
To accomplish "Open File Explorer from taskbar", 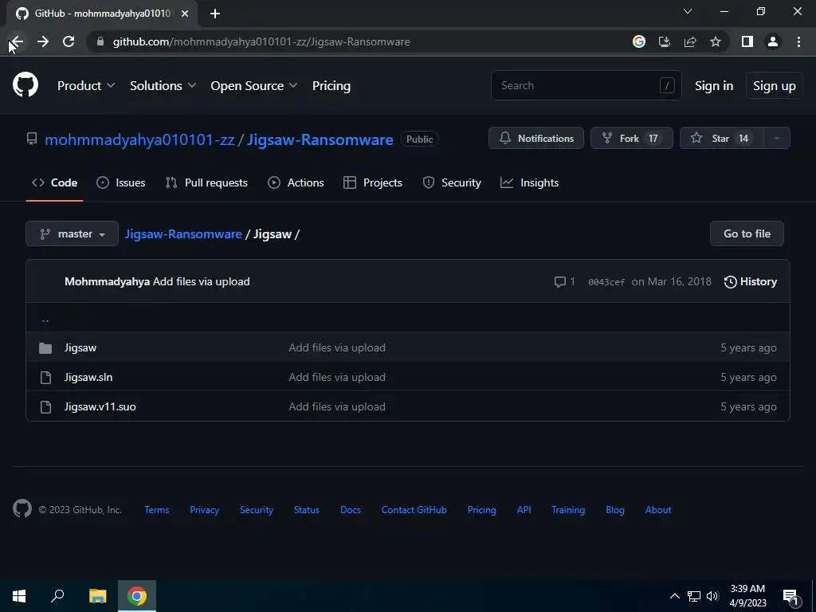I will point(97,596).
